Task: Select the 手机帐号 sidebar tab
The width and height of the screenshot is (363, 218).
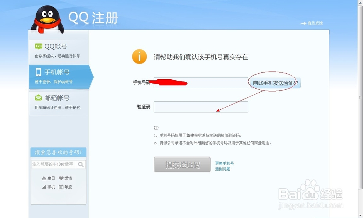Action: [61, 77]
